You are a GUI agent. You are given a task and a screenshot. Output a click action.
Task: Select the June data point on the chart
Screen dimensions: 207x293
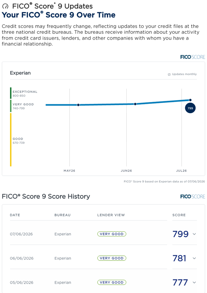tap(135, 104)
